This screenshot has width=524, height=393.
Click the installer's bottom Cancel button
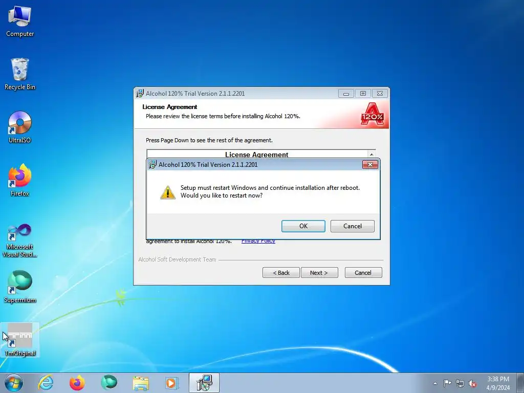point(363,273)
